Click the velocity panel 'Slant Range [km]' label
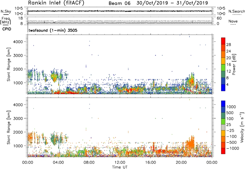 tap(9, 127)
